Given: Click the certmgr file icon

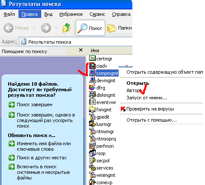Looking at the screenshot, I should [x=92, y=58].
